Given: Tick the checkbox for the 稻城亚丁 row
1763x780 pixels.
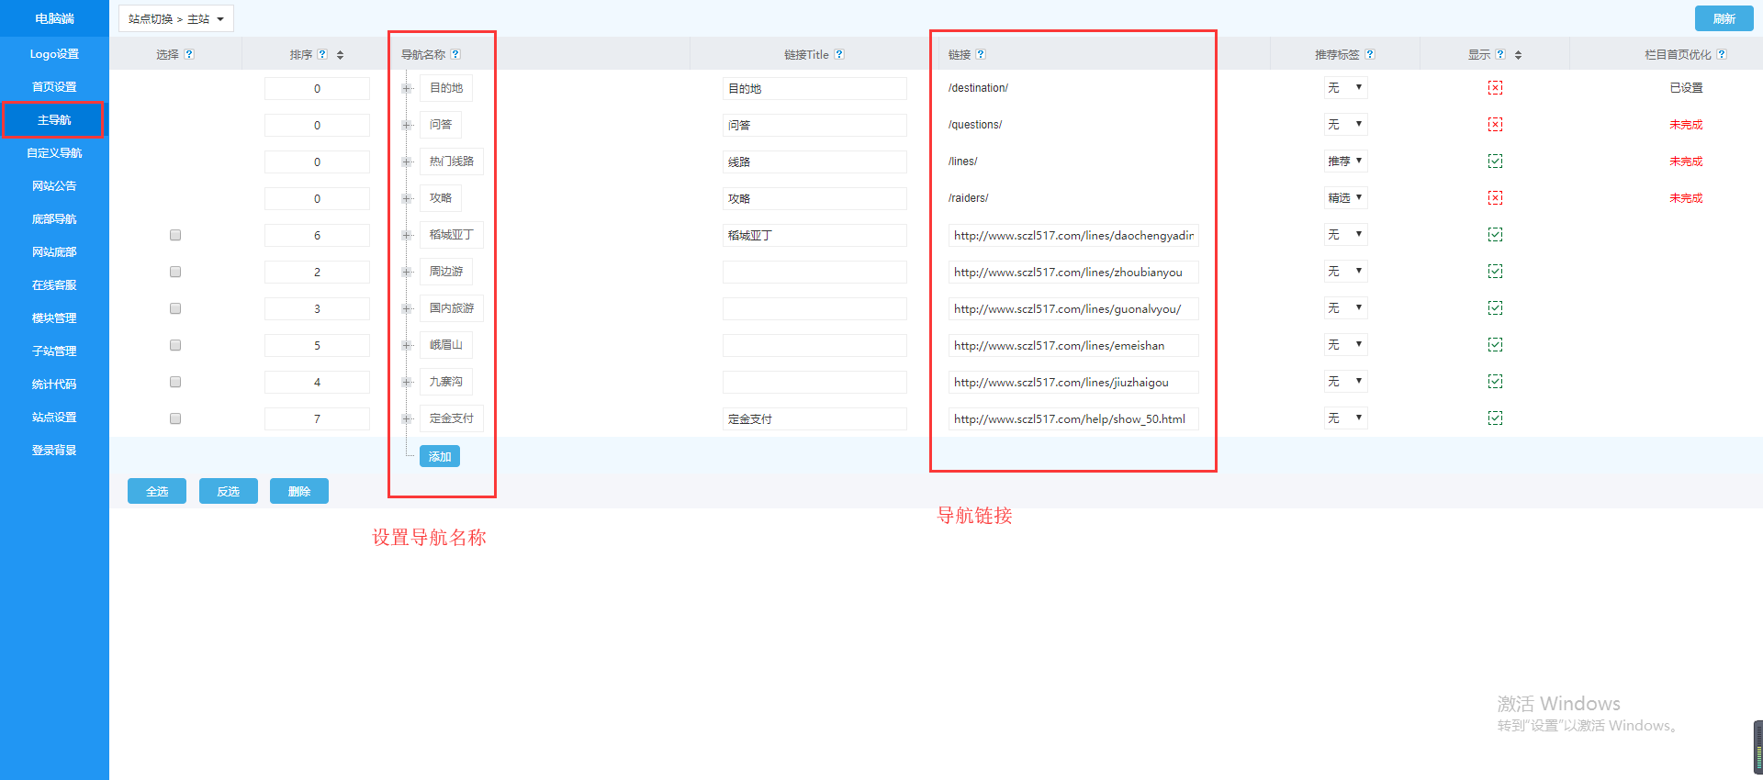Looking at the screenshot, I should point(175,235).
